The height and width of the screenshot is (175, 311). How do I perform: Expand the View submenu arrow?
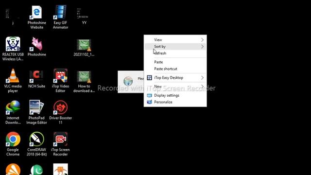[x=202, y=40]
